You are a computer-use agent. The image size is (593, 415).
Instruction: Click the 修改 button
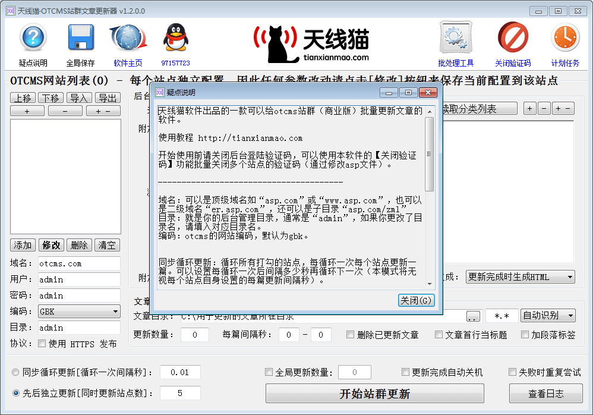coord(52,245)
